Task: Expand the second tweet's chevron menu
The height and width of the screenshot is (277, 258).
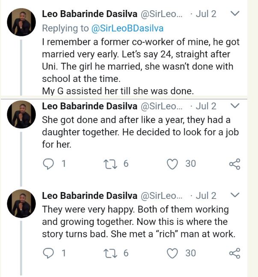Action: pyautogui.click(x=234, y=105)
